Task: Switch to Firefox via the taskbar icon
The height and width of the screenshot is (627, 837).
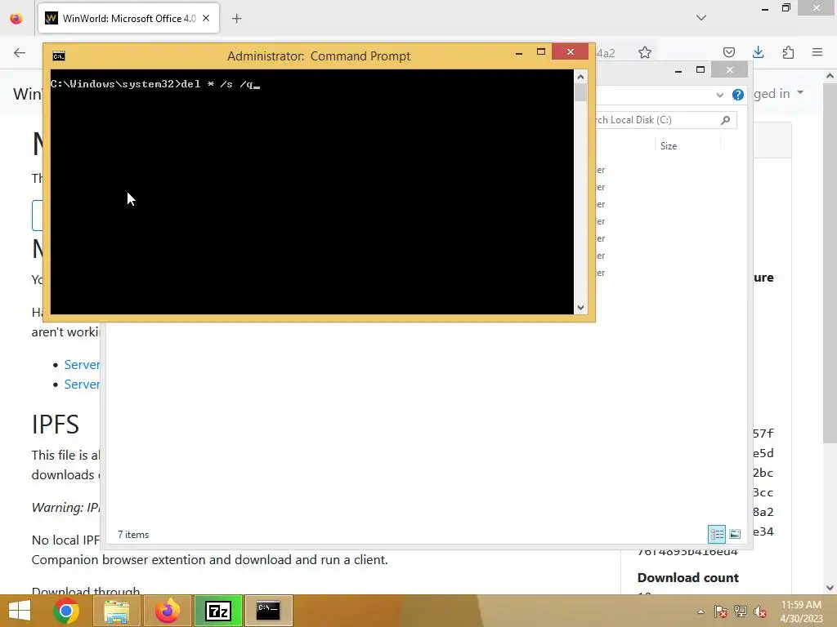Action: (x=167, y=611)
